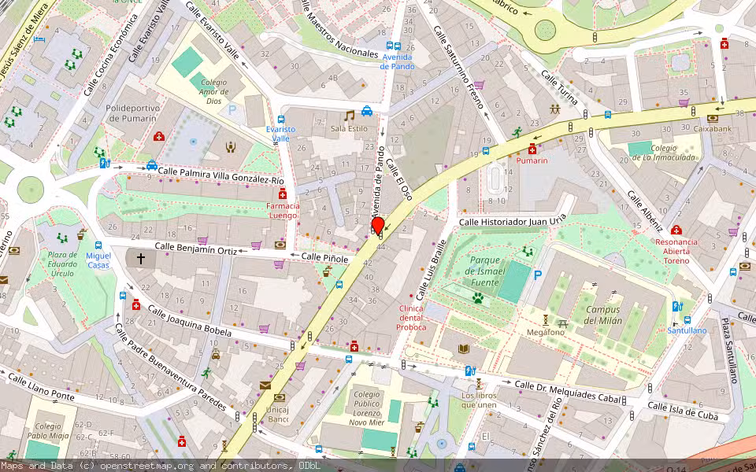
Task: Select the Farmacia Luengo pharmacy icon
Action: click(283, 194)
